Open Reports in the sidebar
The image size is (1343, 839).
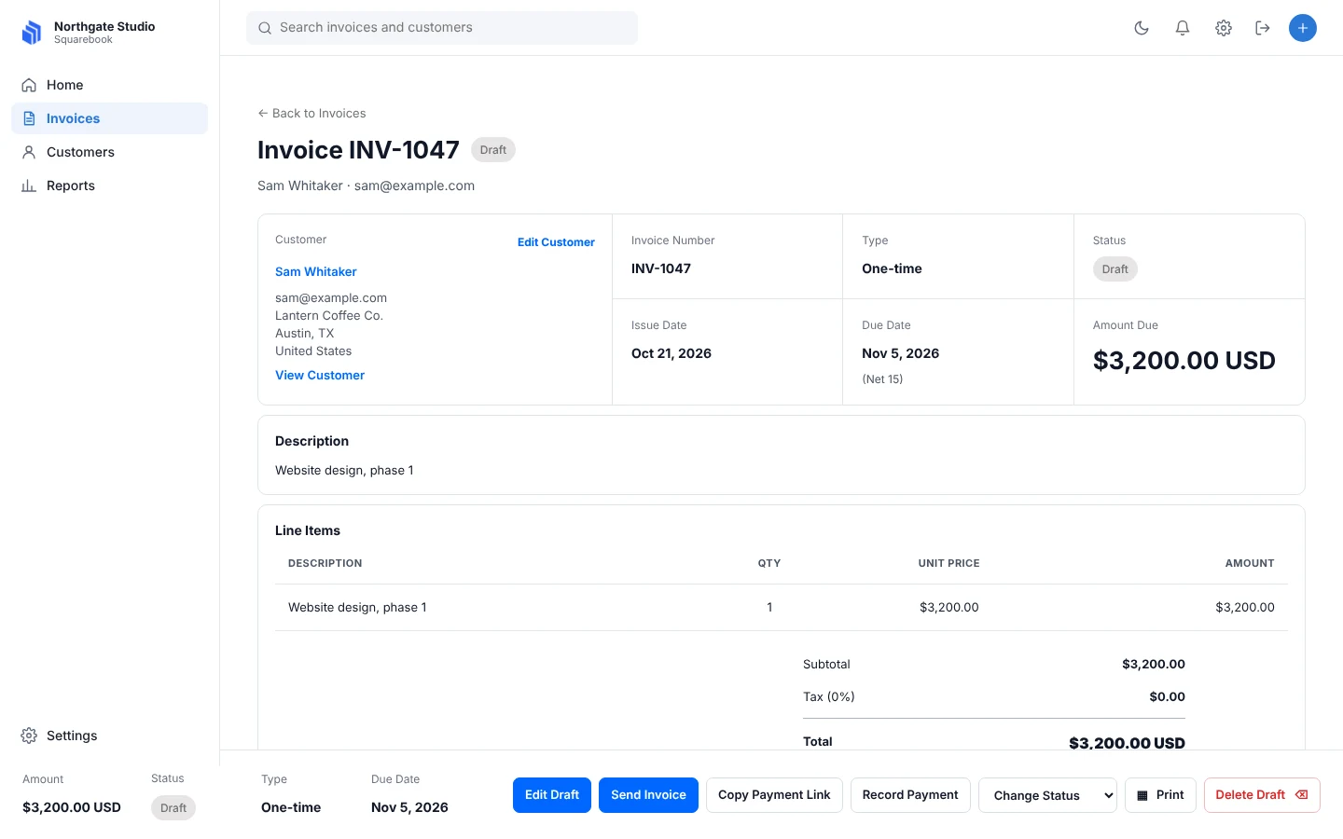(109, 186)
